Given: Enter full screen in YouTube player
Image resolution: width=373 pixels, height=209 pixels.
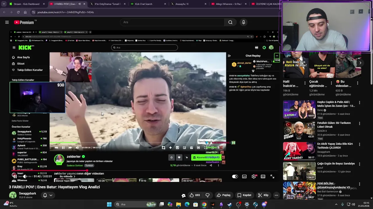Looking at the screenshot, I should tap(272, 176).
